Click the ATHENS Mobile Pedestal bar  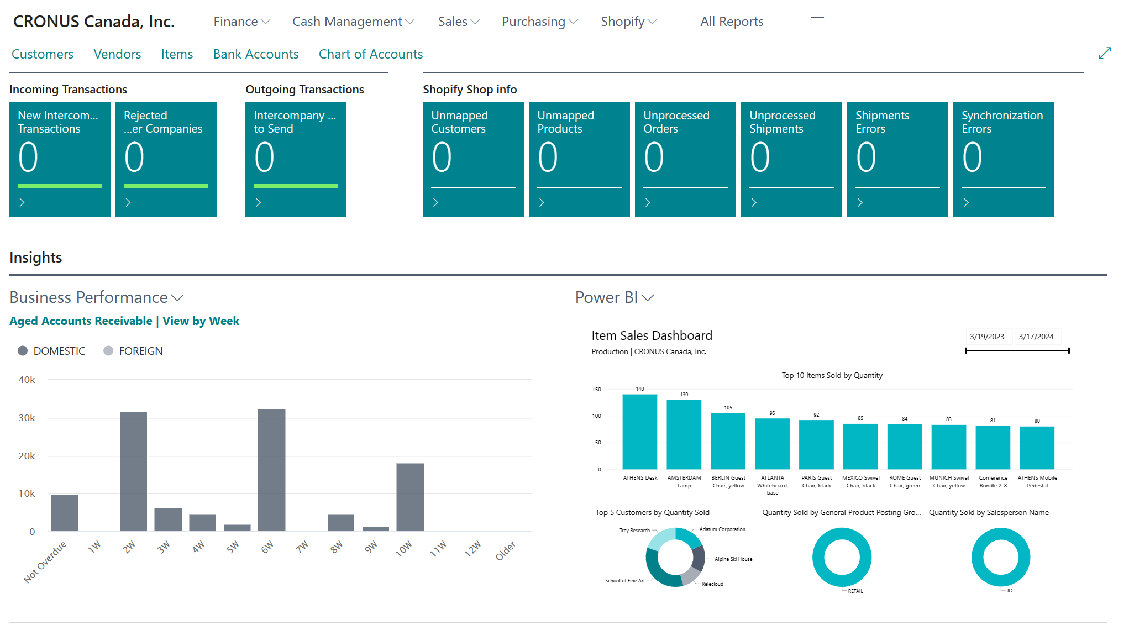click(x=1037, y=448)
